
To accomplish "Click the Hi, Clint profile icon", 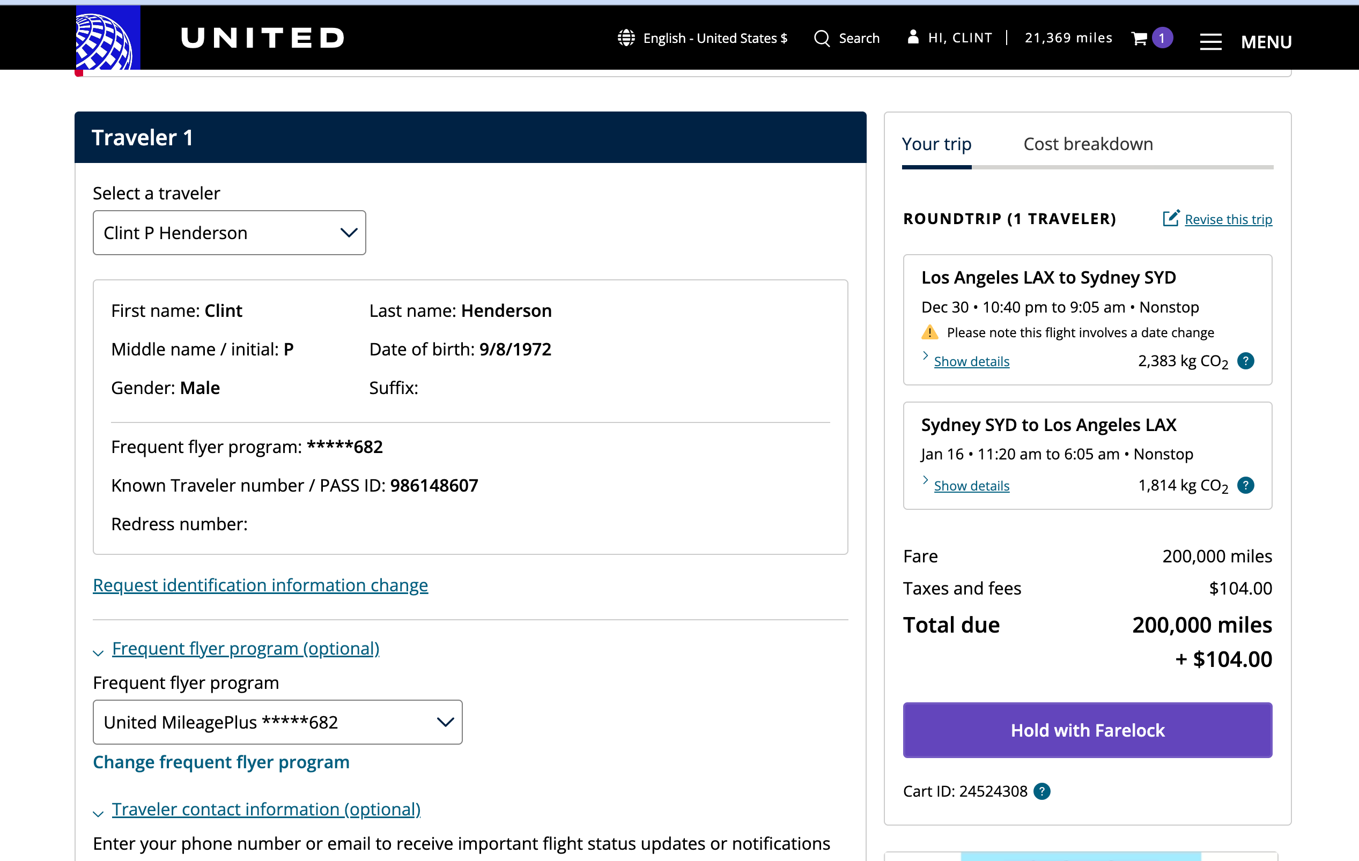I will [x=913, y=37].
